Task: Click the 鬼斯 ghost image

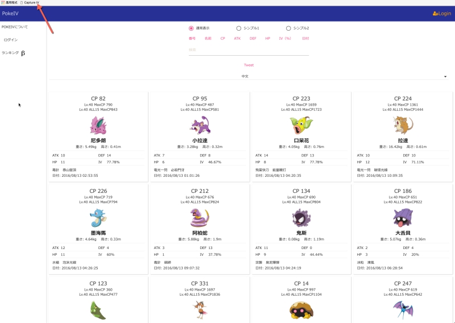Action: tap(301, 218)
